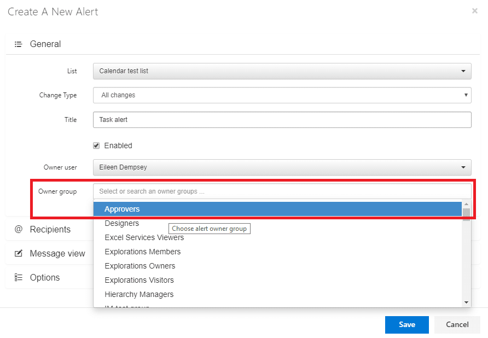Click the Change Type label
Screen dimensions: 488x338
pos(58,95)
